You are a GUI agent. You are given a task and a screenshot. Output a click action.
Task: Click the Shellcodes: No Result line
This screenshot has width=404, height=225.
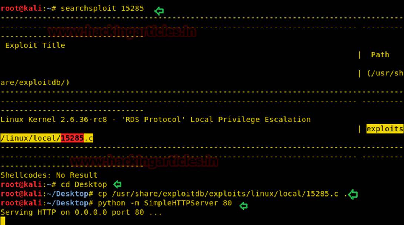[49, 175]
